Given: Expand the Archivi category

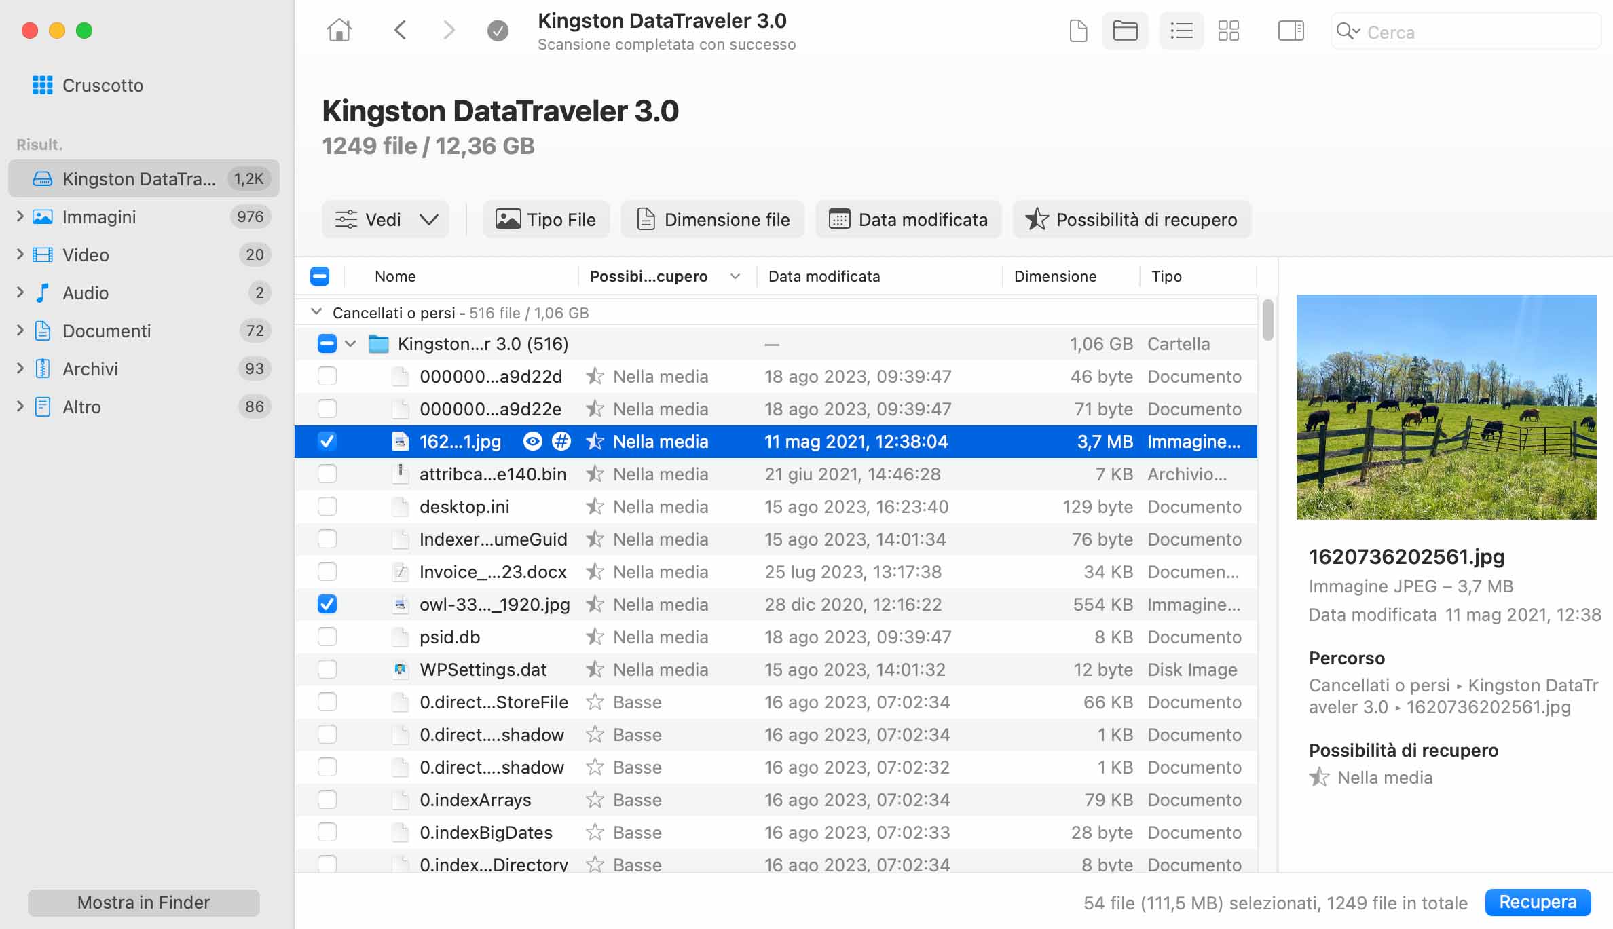Looking at the screenshot, I should (x=20, y=368).
